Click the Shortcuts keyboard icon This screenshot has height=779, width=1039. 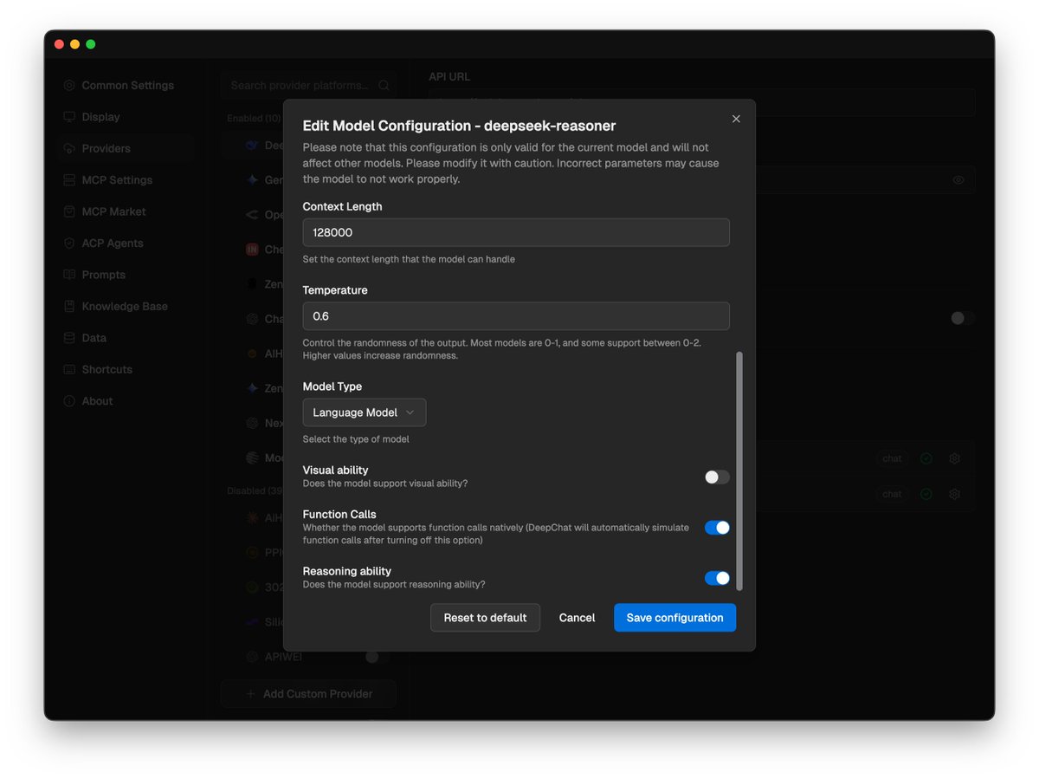(x=69, y=369)
